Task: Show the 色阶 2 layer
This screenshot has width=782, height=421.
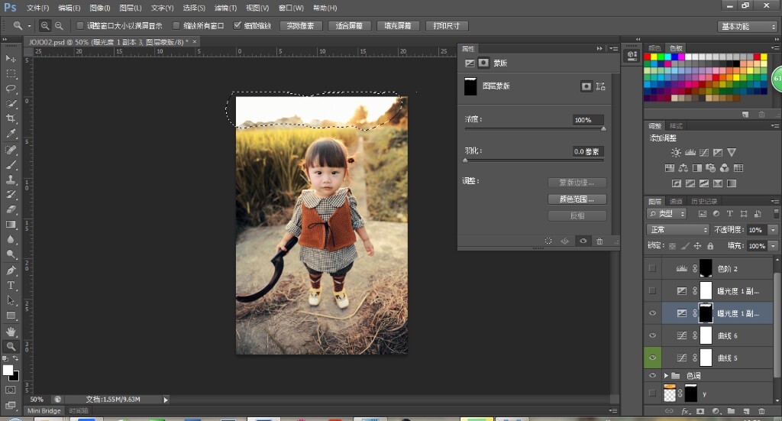Action: [652, 268]
